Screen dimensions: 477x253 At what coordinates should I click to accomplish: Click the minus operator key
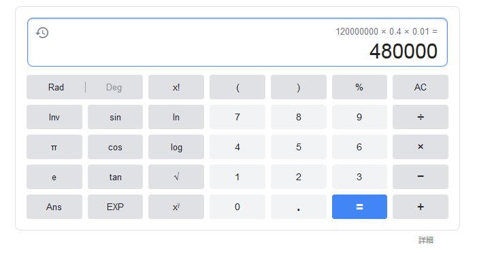420,177
